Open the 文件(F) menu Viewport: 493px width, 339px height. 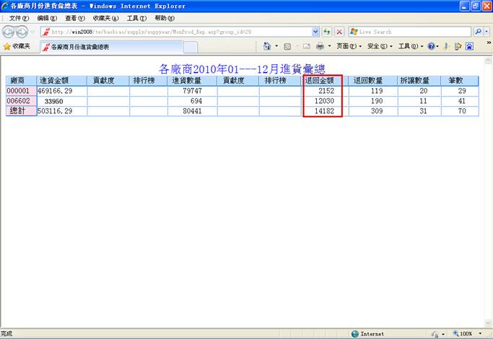(x=19, y=18)
